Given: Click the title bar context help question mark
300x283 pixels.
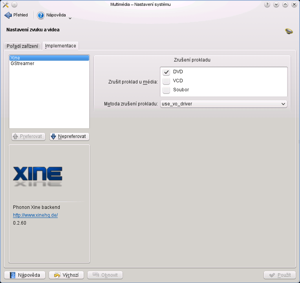Looking at the screenshot, I should pos(267,5).
